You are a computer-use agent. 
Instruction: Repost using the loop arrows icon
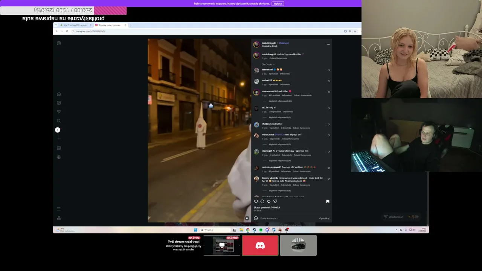(269, 201)
